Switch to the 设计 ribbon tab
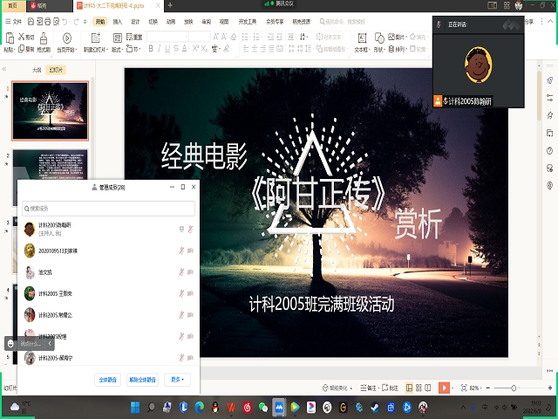The image size is (558, 419). (x=135, y=22)
